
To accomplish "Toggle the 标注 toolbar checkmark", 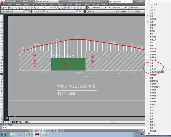I will [151, 16].
